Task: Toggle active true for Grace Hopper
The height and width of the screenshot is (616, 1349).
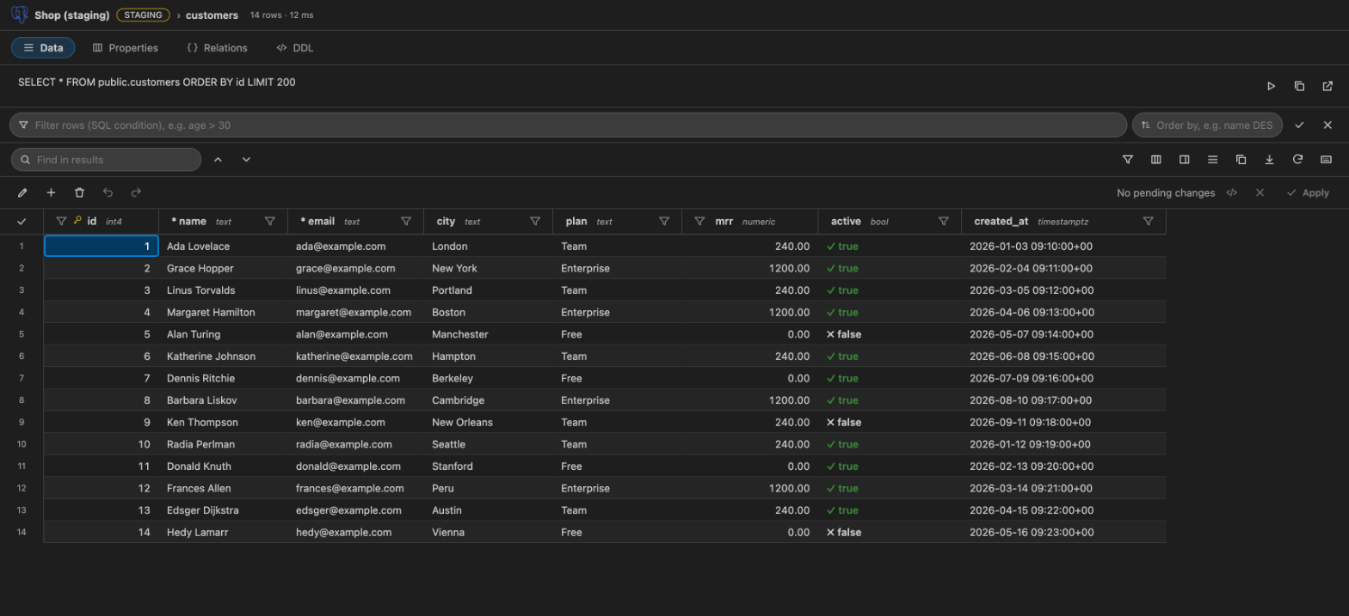Action: [x=890, y=268]
